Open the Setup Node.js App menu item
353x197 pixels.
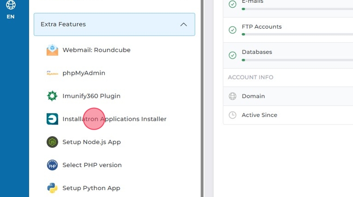[x=91, y=142]
